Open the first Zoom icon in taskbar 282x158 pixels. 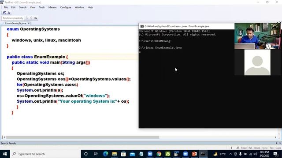pyautogui.click(x=150, y=154)
